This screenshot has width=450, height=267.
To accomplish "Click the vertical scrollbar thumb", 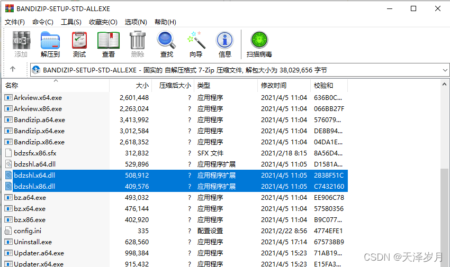I will (x=444, y=218).
